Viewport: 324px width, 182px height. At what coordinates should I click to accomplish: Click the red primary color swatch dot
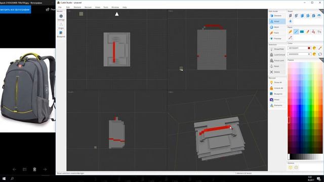tap(309, 48)
